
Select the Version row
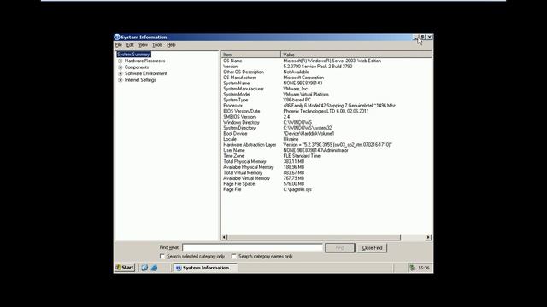[x=326, y=67]
